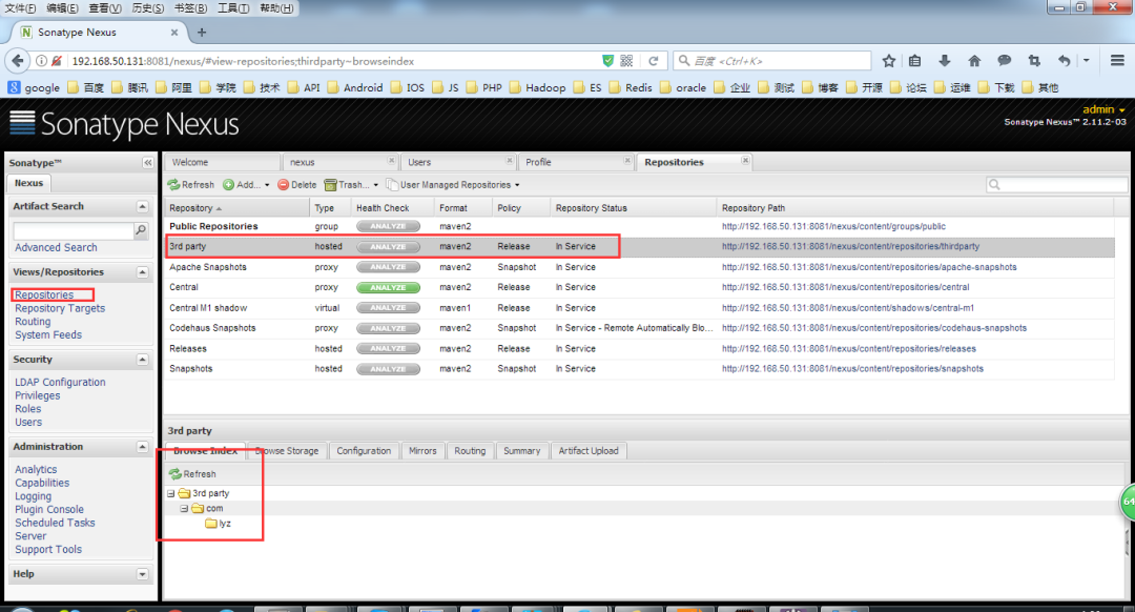Open browser downloads arrow icon

944,61
